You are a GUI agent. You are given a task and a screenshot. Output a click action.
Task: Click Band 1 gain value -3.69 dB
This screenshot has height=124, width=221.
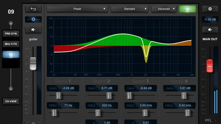pyautogui.click(x=68, y=88)
